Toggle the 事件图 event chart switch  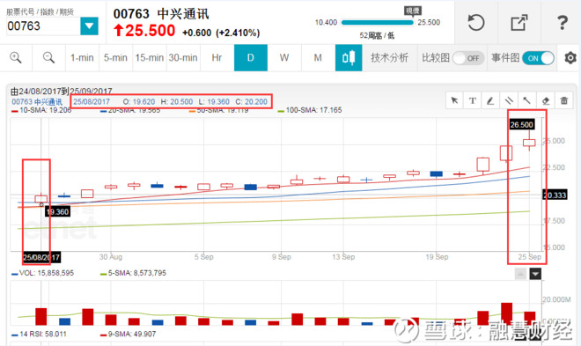click(539, 58)
